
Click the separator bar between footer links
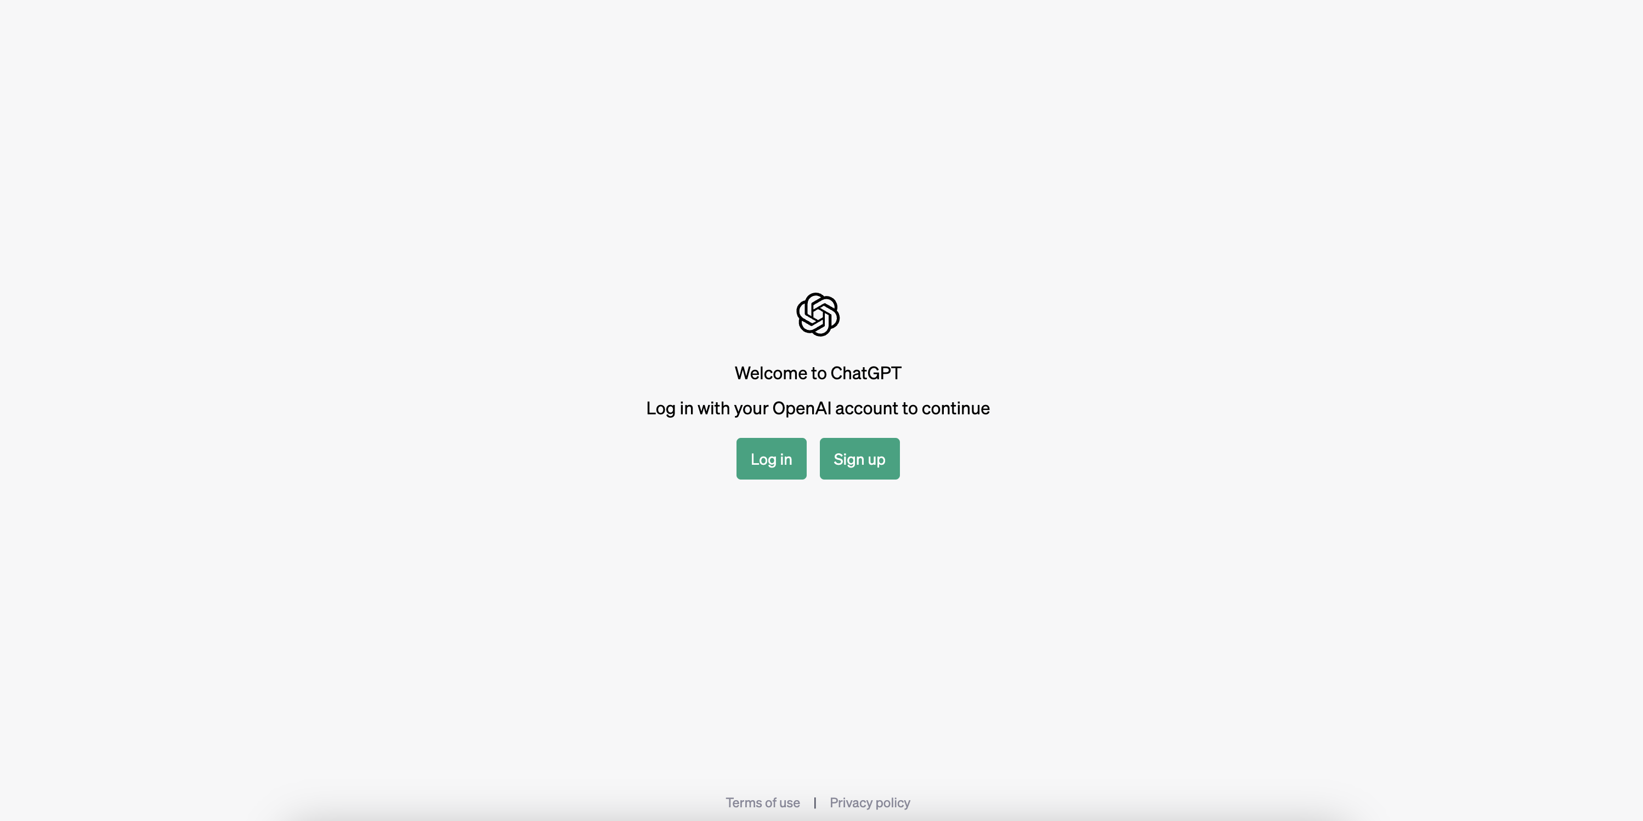point(814,802)
